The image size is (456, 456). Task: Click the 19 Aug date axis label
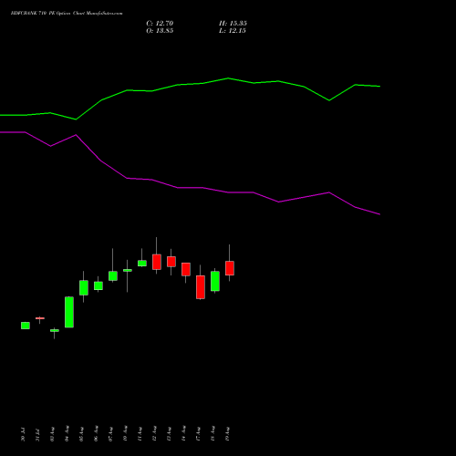pos(227,433)
